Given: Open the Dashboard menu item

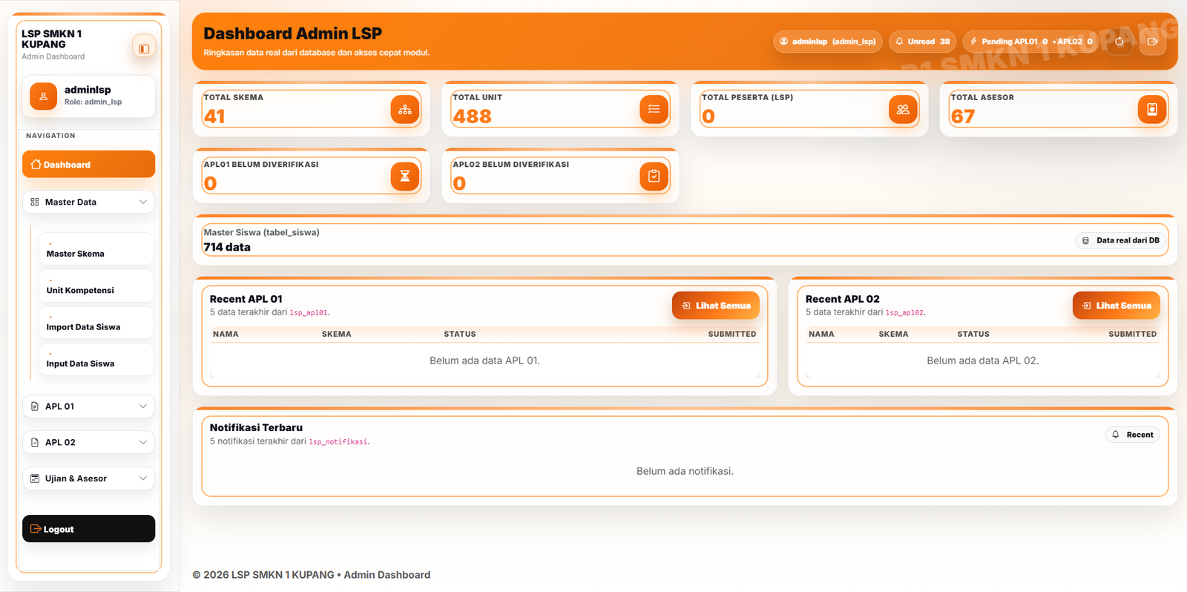Looking at the screenshot, I should tap(88, 164).
